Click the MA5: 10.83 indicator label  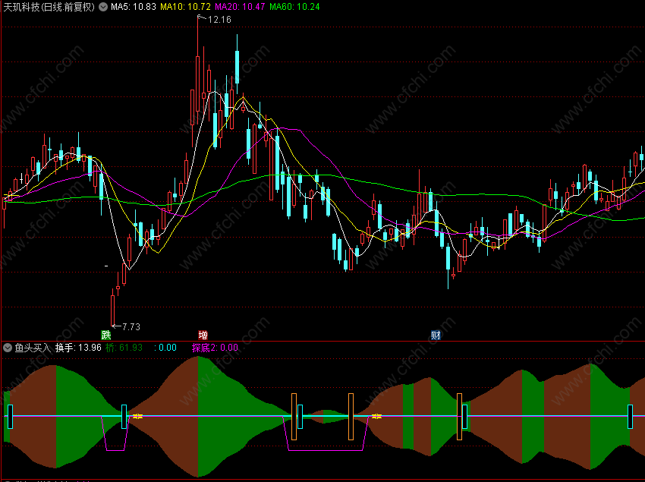[x=134, y=7]
